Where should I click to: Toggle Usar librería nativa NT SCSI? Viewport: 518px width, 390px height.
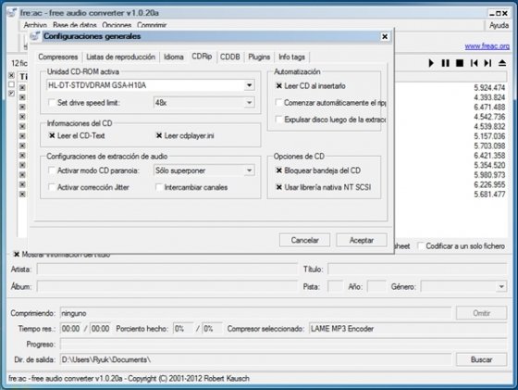[x=278, y=187]
